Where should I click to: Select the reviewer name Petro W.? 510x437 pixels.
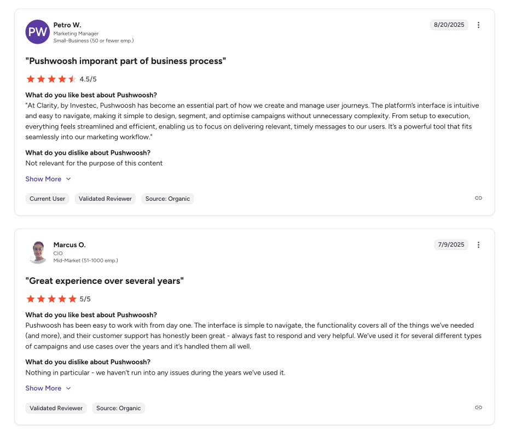[x=66, y=25]
